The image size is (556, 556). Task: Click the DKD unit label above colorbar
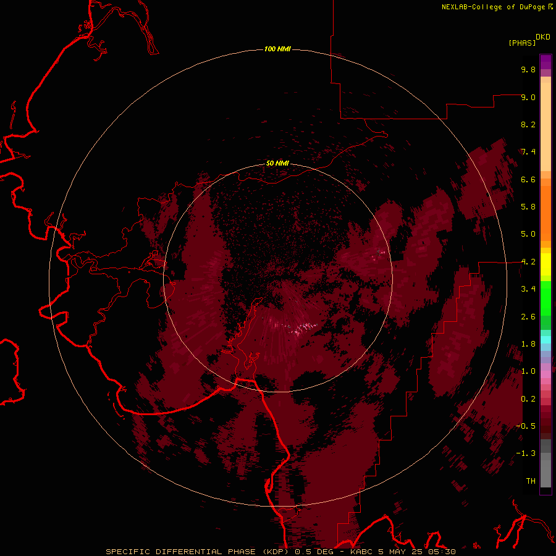(543, 37)
